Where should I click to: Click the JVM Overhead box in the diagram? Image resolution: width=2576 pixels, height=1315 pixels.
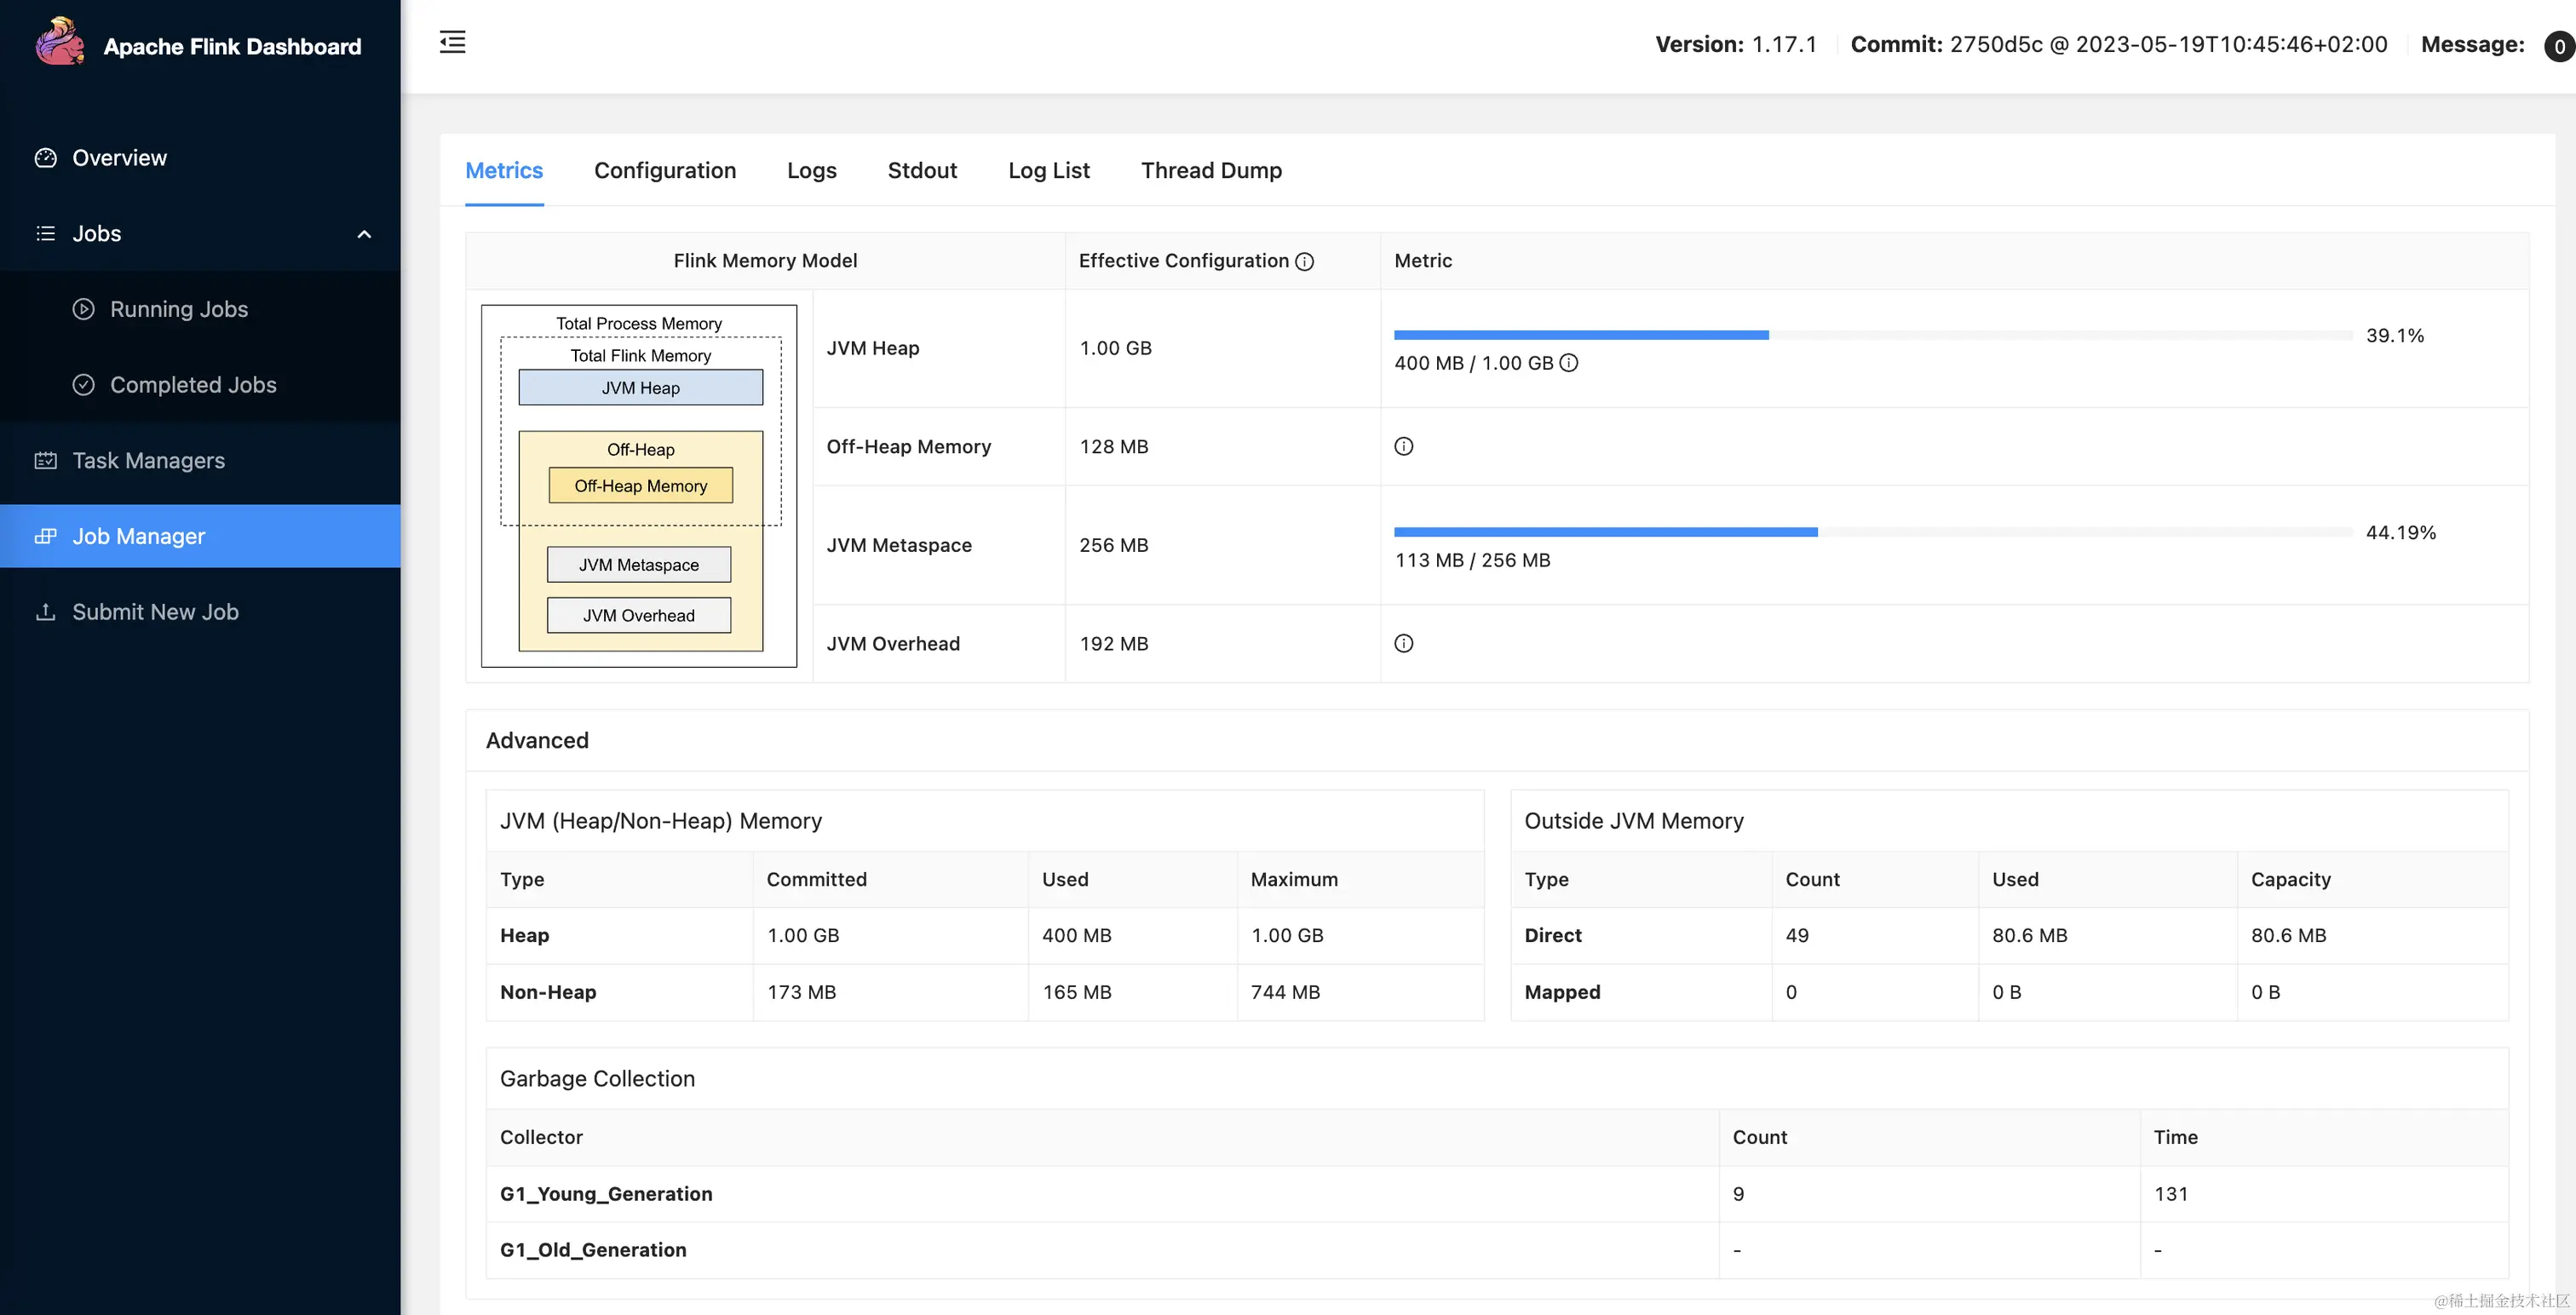click(639, 616)
